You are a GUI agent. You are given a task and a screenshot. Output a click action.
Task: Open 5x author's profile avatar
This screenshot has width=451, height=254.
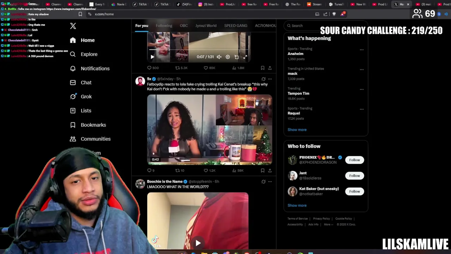(x=140, y=81)
